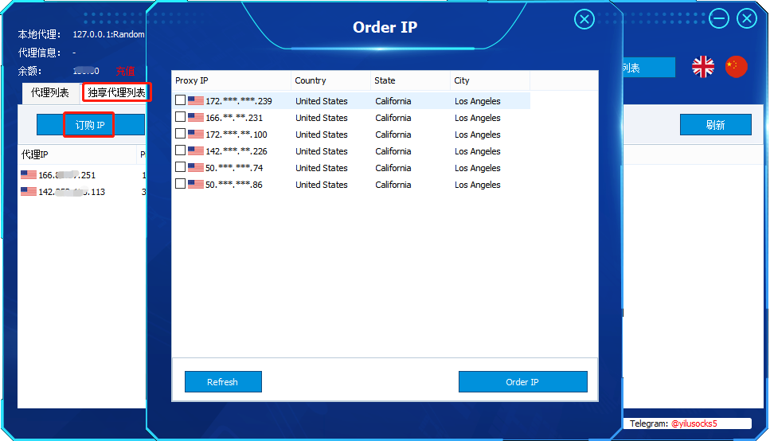
Task: Click the Order IP button at bottom right
Action: click(522, 382)
